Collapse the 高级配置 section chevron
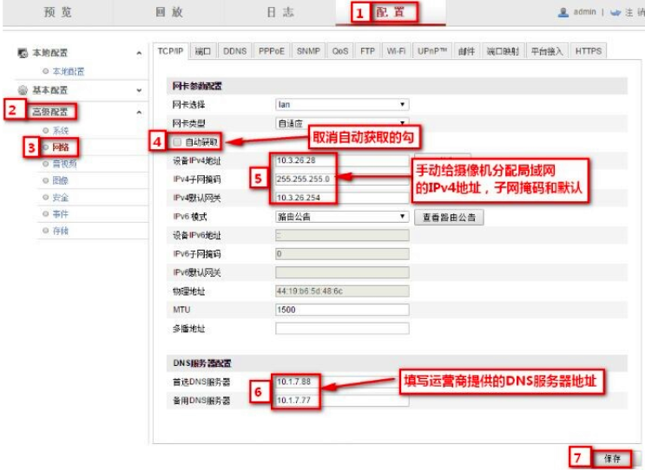This screenshot has width=645, height=470. 139,112
